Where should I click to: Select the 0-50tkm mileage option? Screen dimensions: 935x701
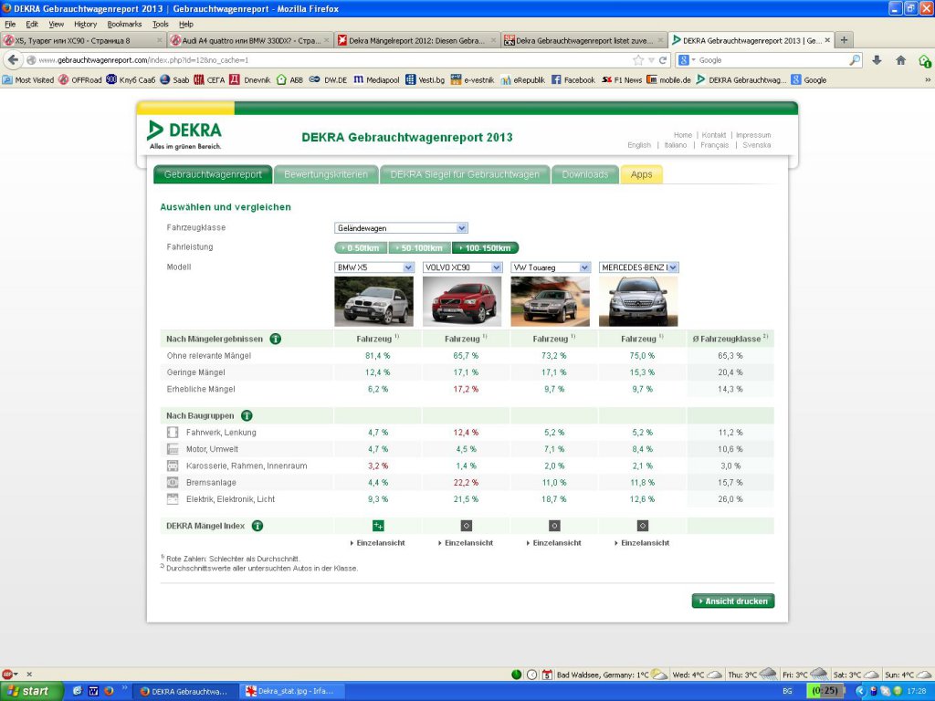(361, 247)
